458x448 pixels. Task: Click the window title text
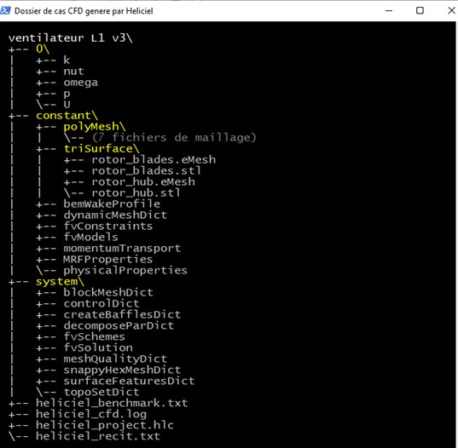tap(84, 11)
